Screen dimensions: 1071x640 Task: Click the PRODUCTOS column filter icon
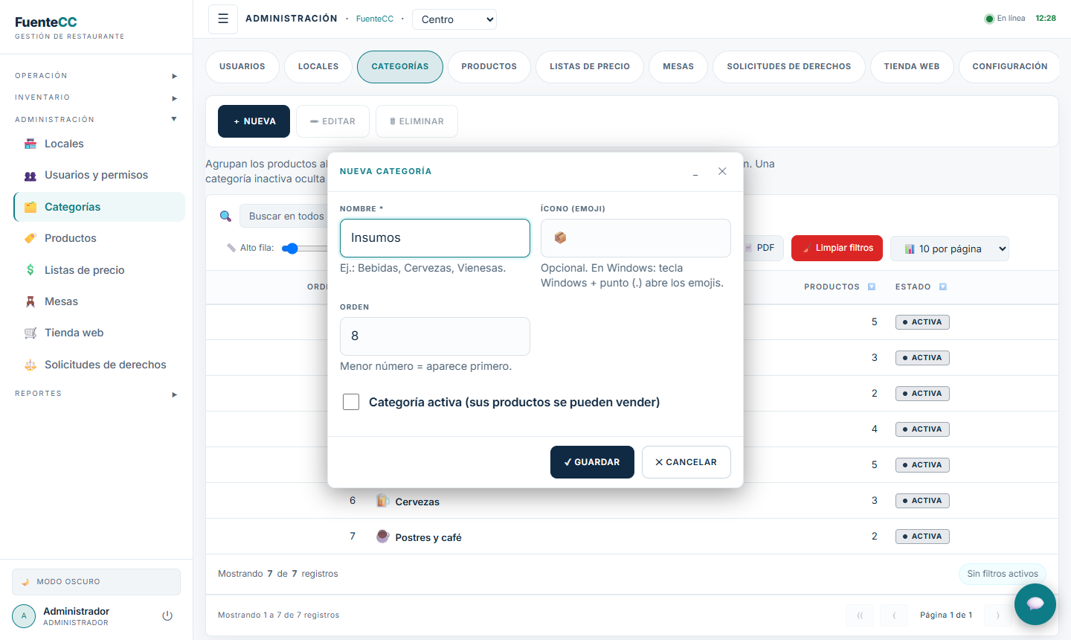[x=872, y=287]
